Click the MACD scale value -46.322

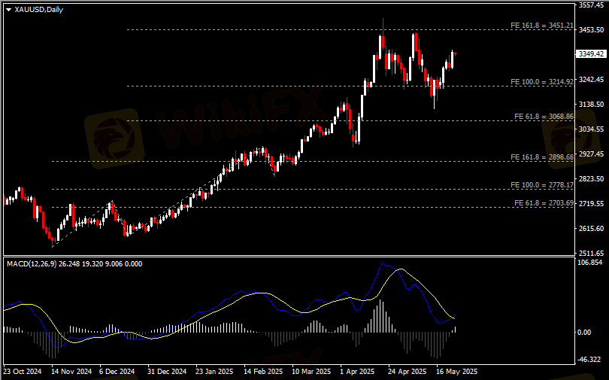(589, 360)
